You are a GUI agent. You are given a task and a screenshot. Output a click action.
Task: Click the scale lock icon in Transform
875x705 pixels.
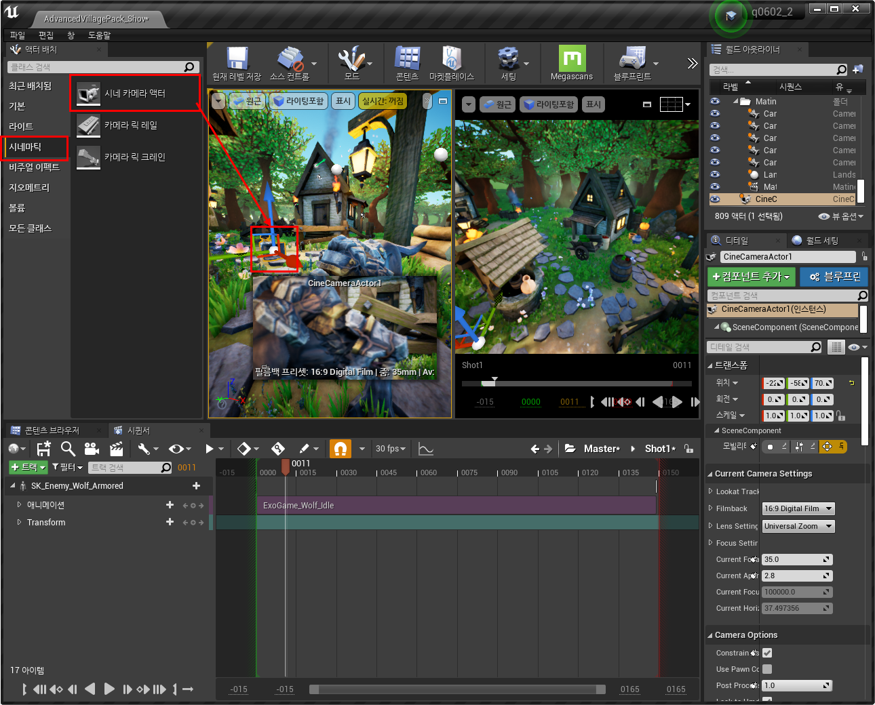pos(840,416)
